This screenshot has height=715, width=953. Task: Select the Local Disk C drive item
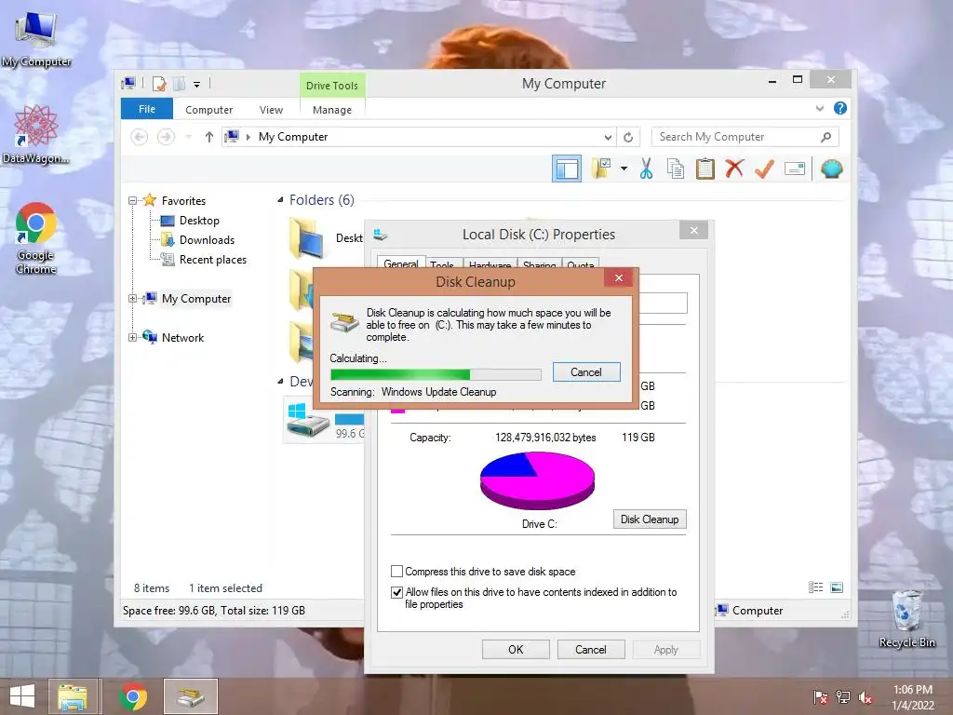[x=324, y=420]
